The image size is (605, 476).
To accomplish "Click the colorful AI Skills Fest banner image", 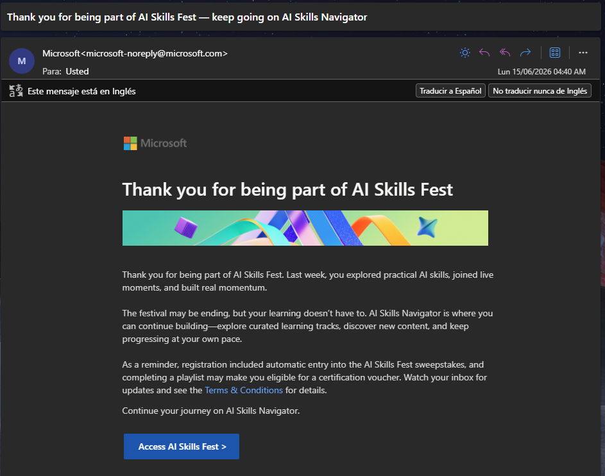I will pos(305,228).
